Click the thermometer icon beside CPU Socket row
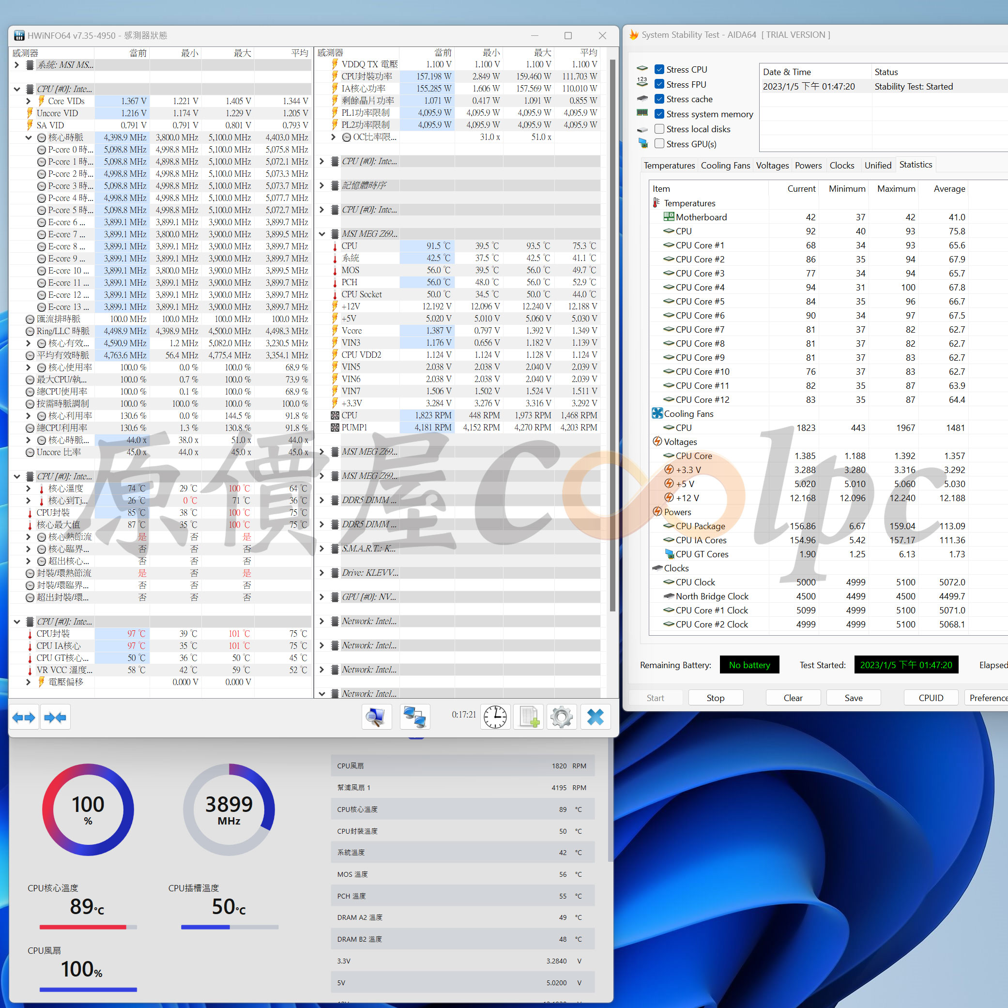This screenshot has width=1008, height=1008. tap(335, 294)
